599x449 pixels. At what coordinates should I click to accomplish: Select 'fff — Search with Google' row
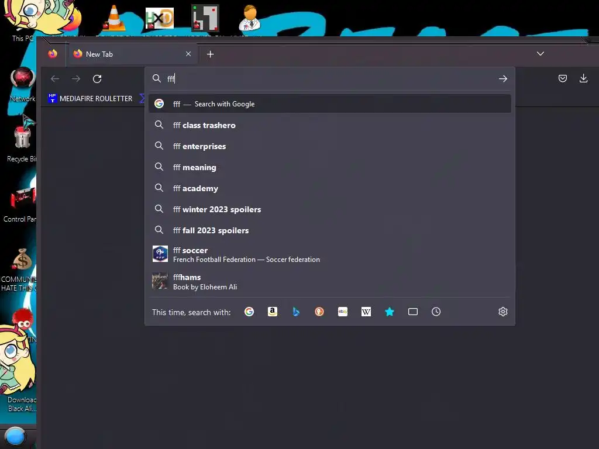pyautogui.click(x=330, y=104)
